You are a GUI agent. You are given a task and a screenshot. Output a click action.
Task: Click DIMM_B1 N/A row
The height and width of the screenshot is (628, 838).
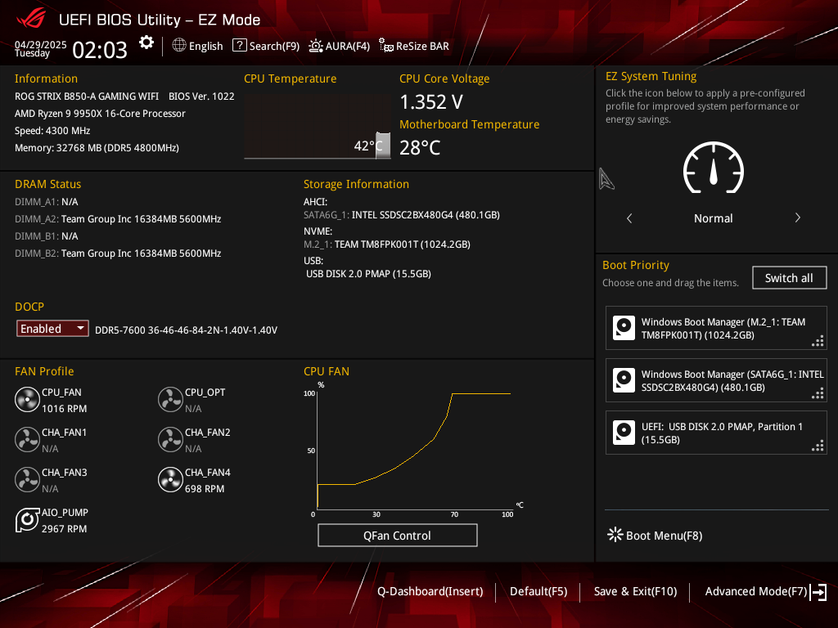pyautogui.click(x=47, y=236)
